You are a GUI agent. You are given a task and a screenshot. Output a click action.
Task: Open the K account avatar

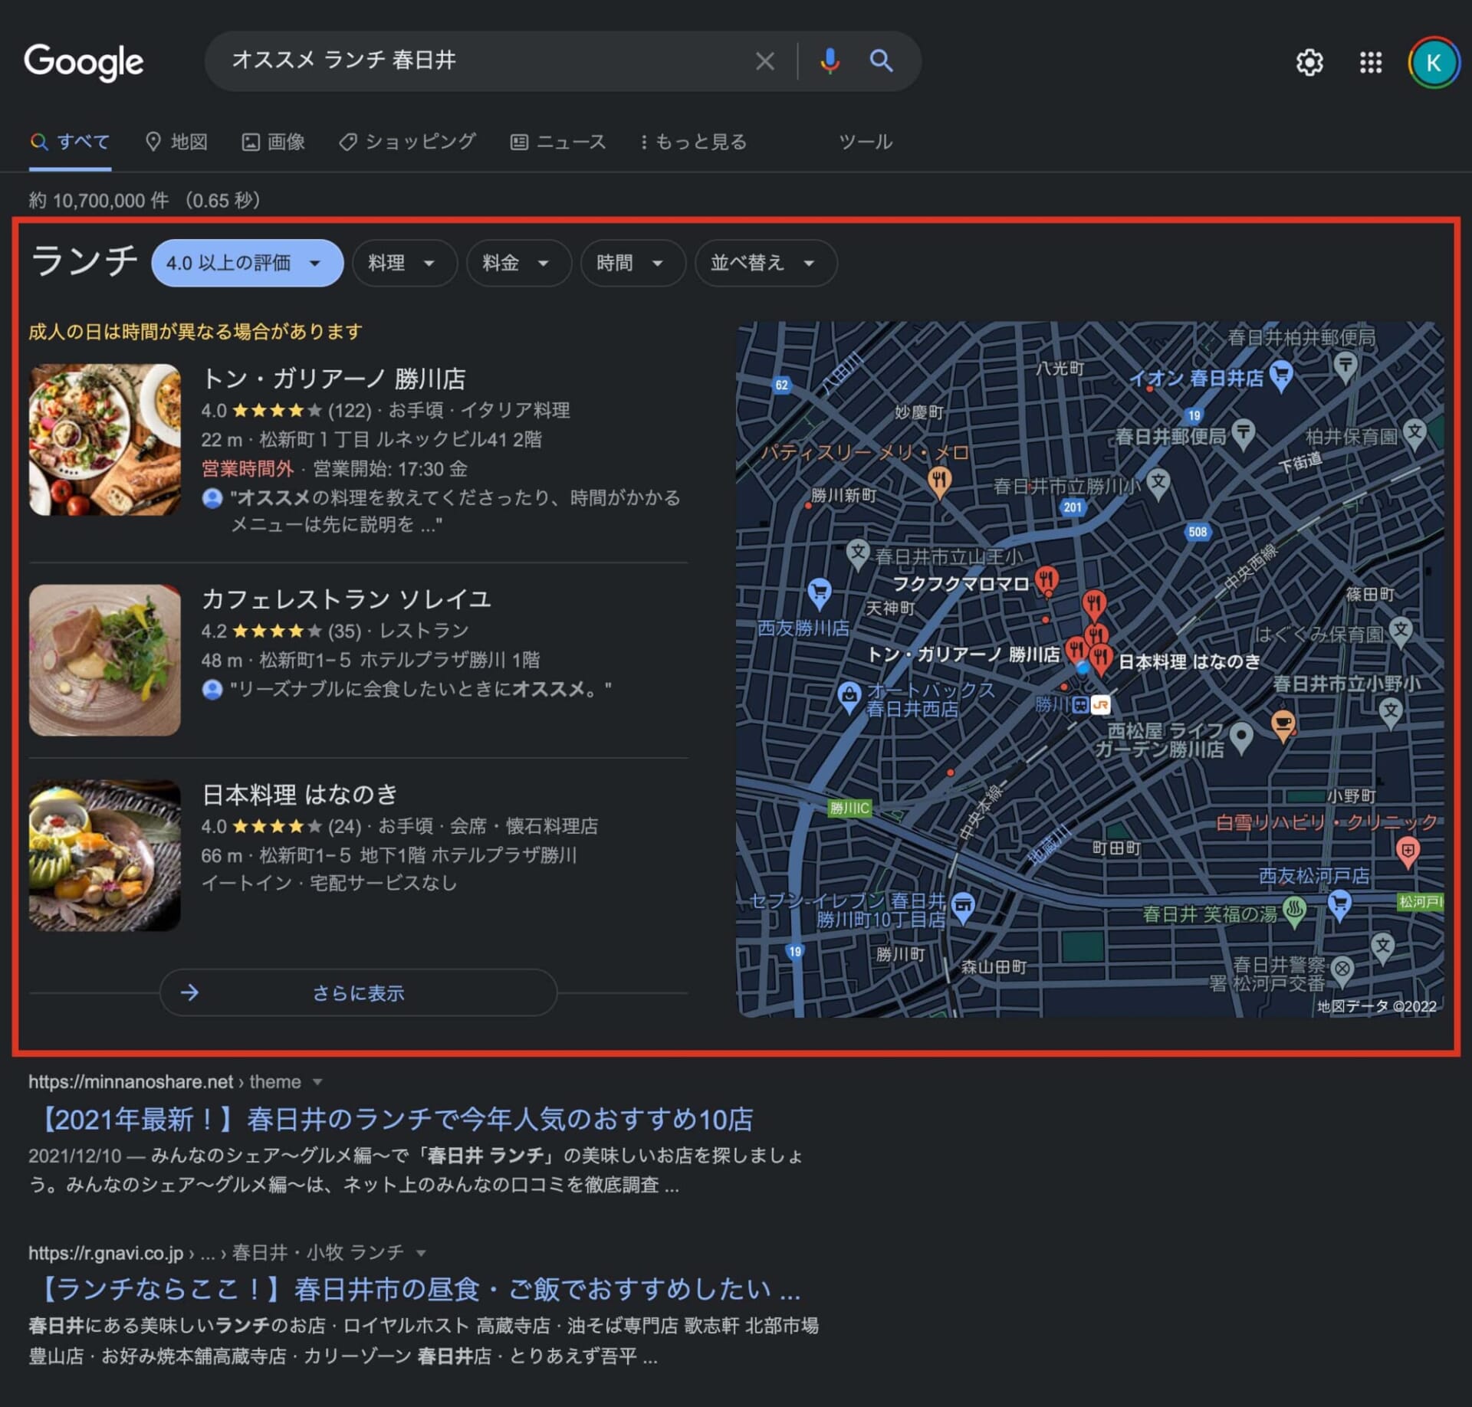pyautogui.click(x=1433, y=62)
